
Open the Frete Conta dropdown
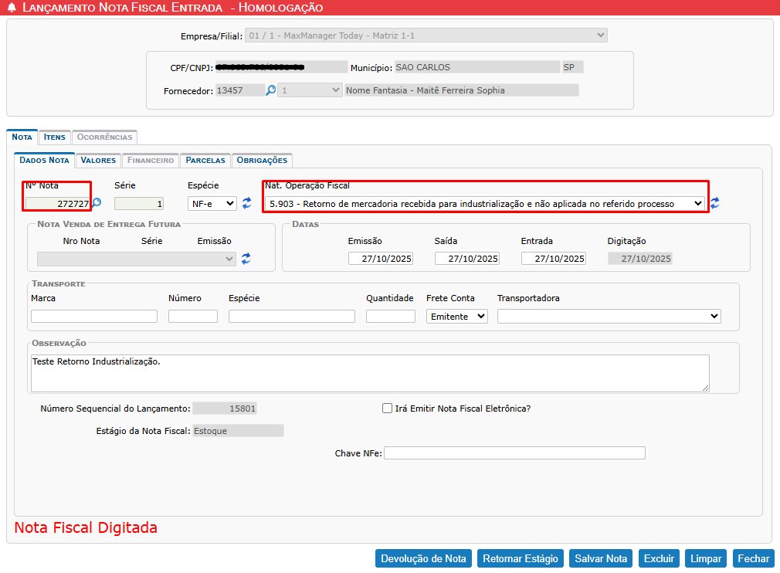click(x=456, y=317)
